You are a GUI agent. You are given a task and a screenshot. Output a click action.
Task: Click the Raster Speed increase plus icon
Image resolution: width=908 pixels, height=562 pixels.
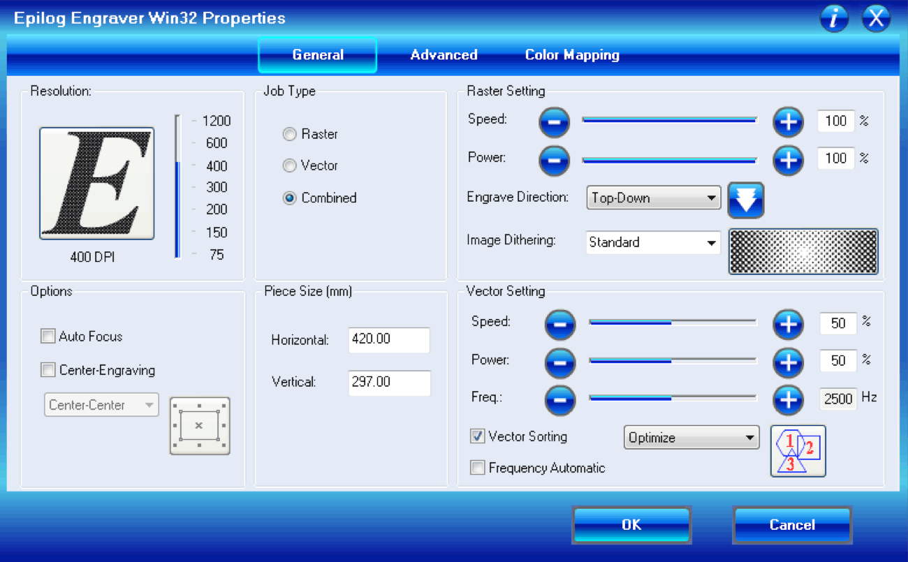(x=788, y=121)
